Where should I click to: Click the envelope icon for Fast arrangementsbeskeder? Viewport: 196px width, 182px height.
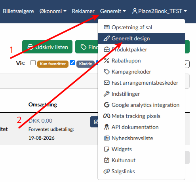(107, 83)
